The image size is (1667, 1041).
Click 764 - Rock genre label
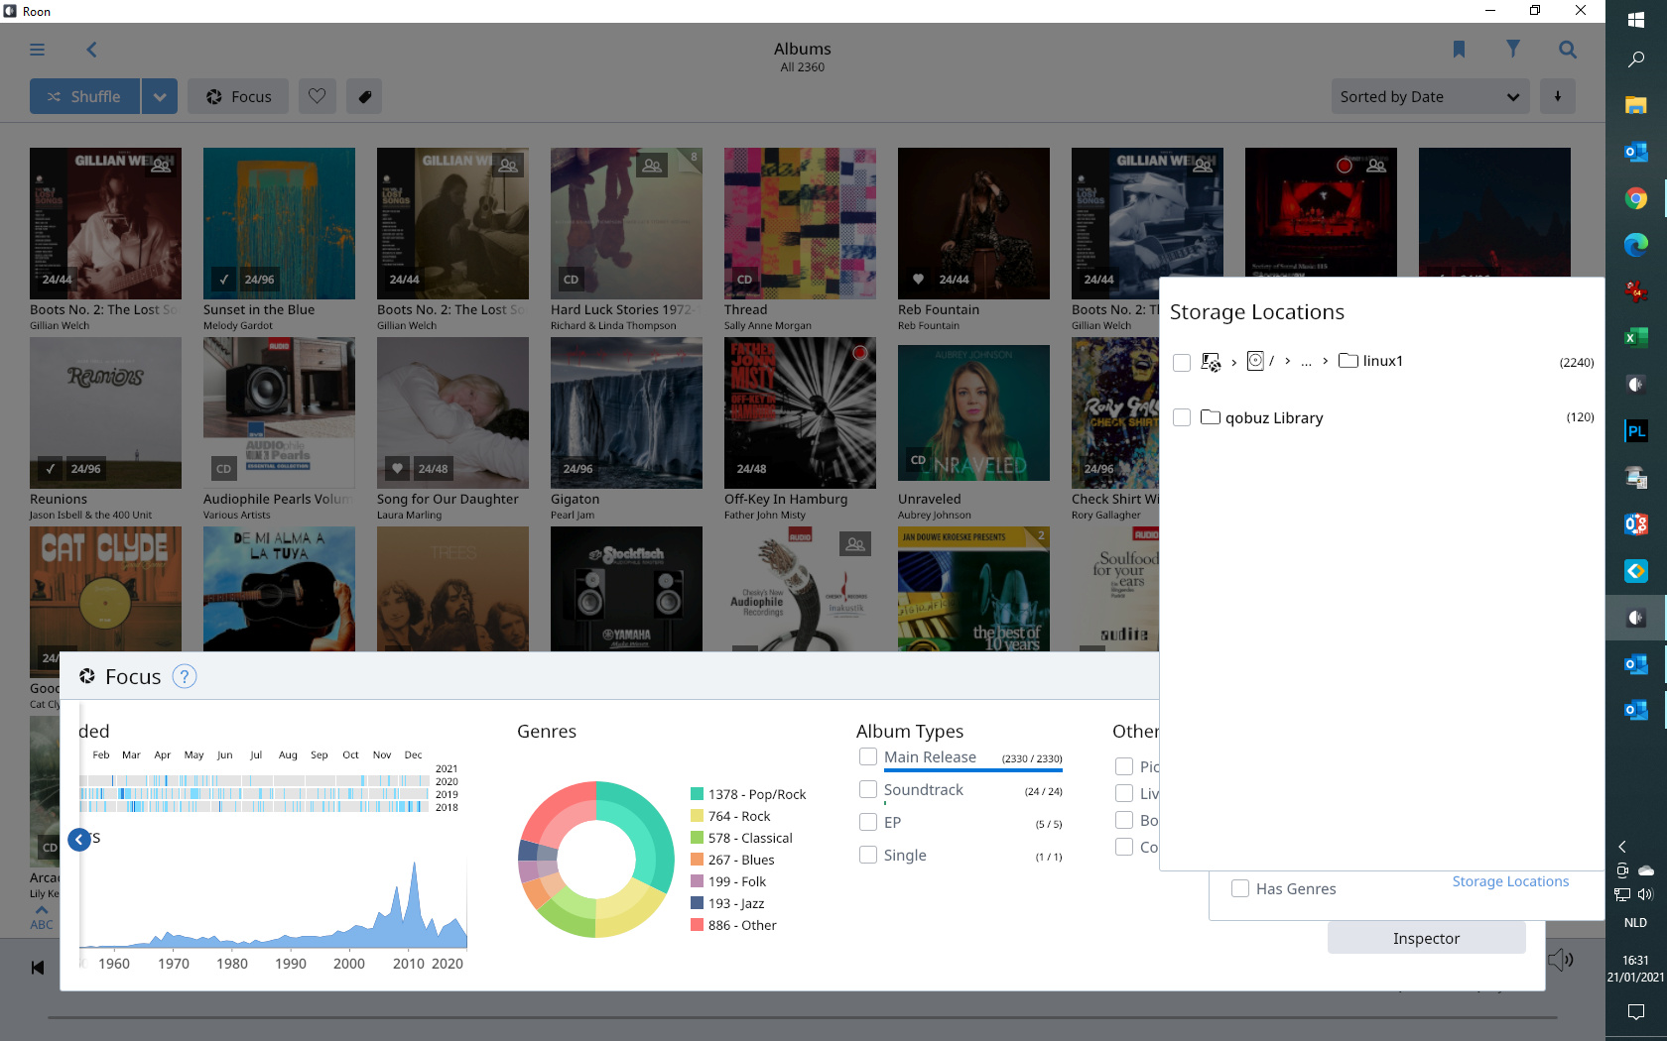(x=739, y=816)
